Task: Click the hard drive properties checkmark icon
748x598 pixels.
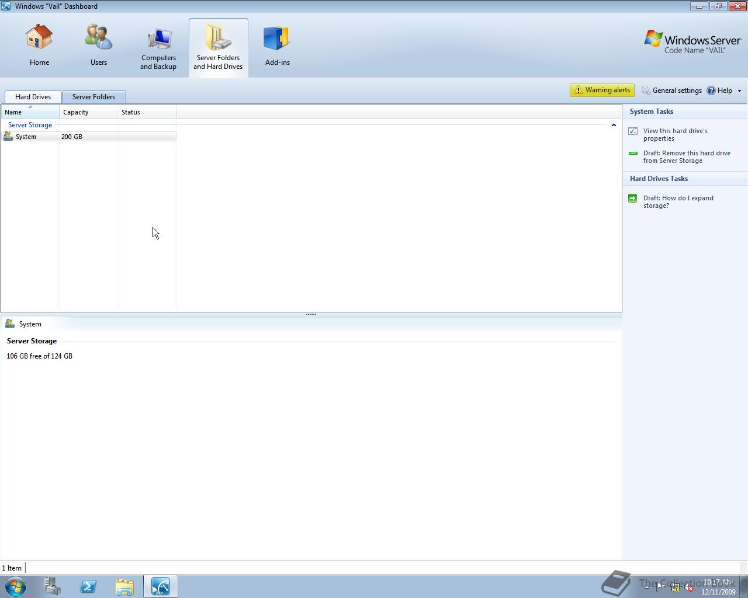Action: (x=633, y=131)
